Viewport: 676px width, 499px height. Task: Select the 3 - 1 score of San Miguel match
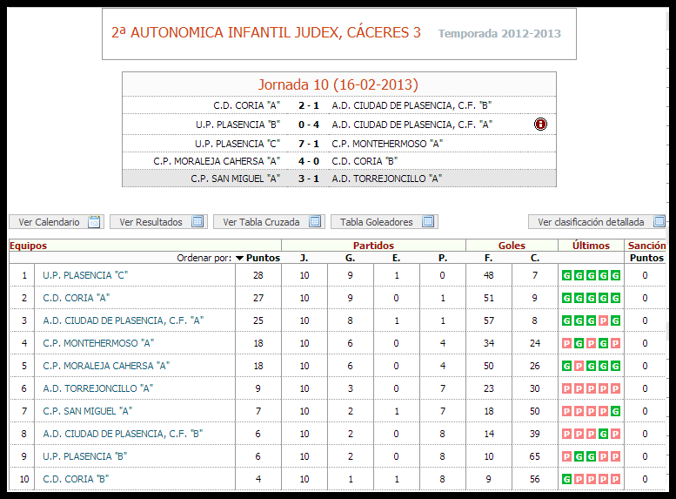(309, 179)
